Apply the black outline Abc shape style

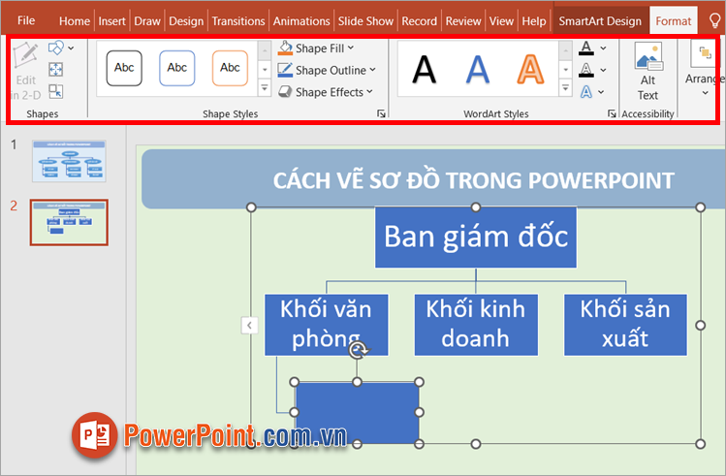pos(124,68)
